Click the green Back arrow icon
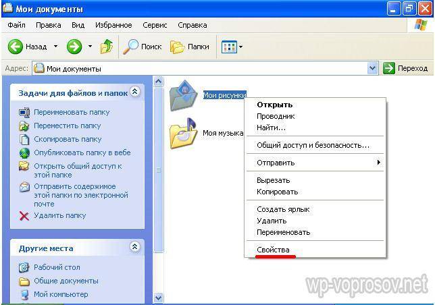This screenshot has width=435, height=305. pos(15,47)
